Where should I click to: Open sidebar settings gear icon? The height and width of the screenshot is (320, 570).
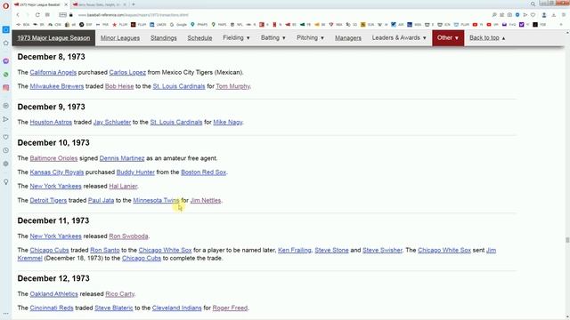tap(6, 164)
